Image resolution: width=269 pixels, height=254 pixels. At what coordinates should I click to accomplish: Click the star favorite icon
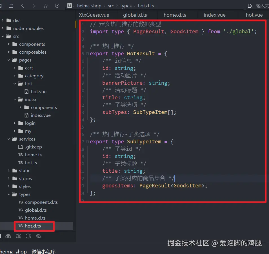pos(46,6)
